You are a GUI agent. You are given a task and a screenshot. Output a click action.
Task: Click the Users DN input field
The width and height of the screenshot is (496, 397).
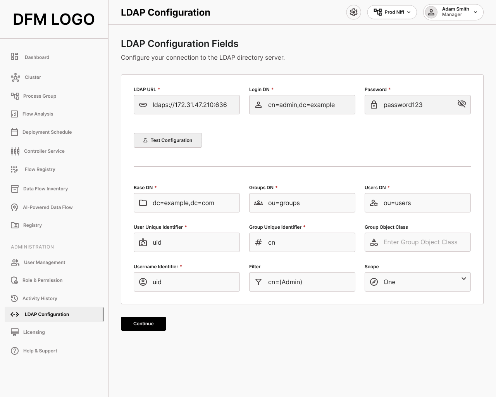(x=418, y=203)
